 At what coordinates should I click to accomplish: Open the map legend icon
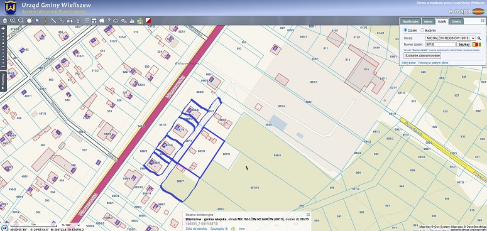click(86, 21)
